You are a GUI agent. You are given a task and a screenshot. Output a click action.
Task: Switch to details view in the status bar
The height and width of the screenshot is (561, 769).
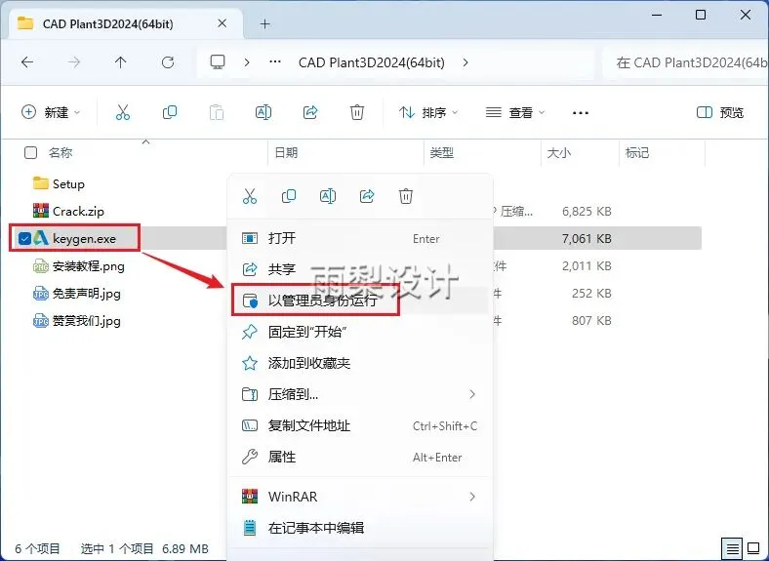pos(732,548)
